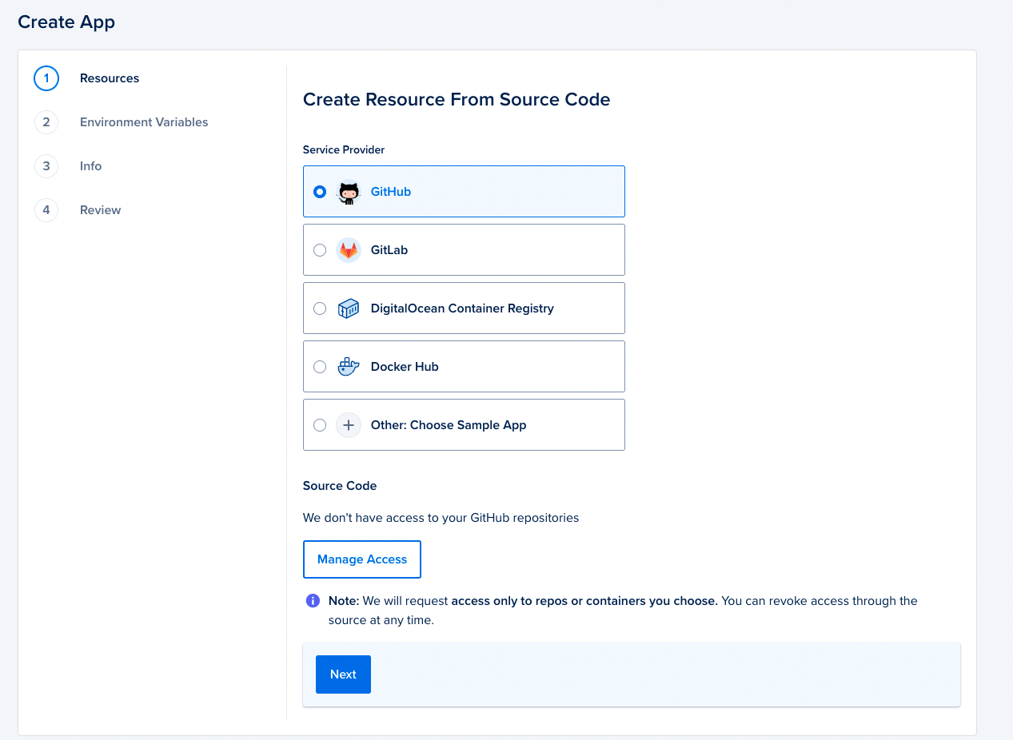1013x740 pixels.
Task: Click the DigitalOcean Container Registry label
Action: point(462,308)
